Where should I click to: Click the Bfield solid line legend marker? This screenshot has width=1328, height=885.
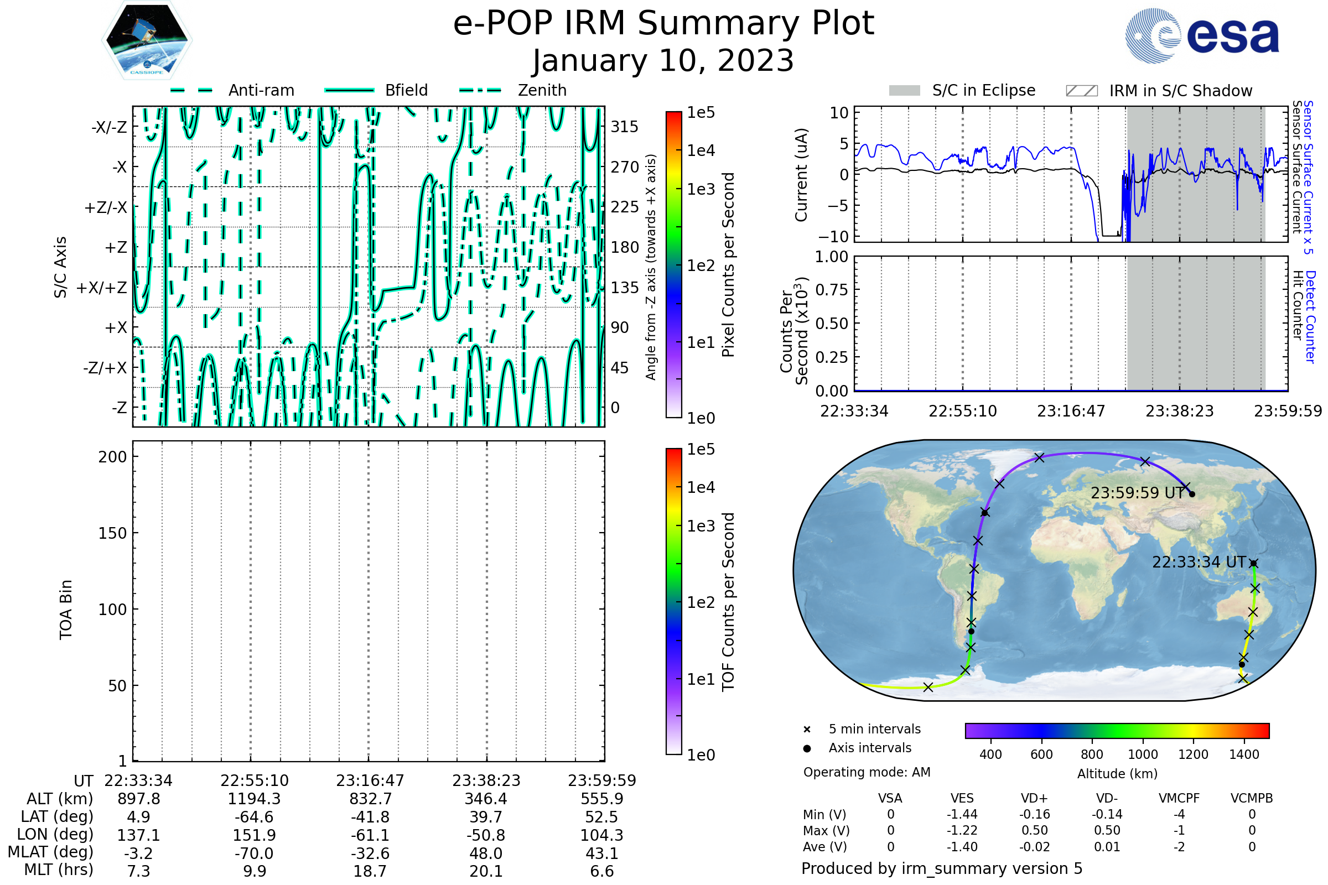[x=349, y=90]
